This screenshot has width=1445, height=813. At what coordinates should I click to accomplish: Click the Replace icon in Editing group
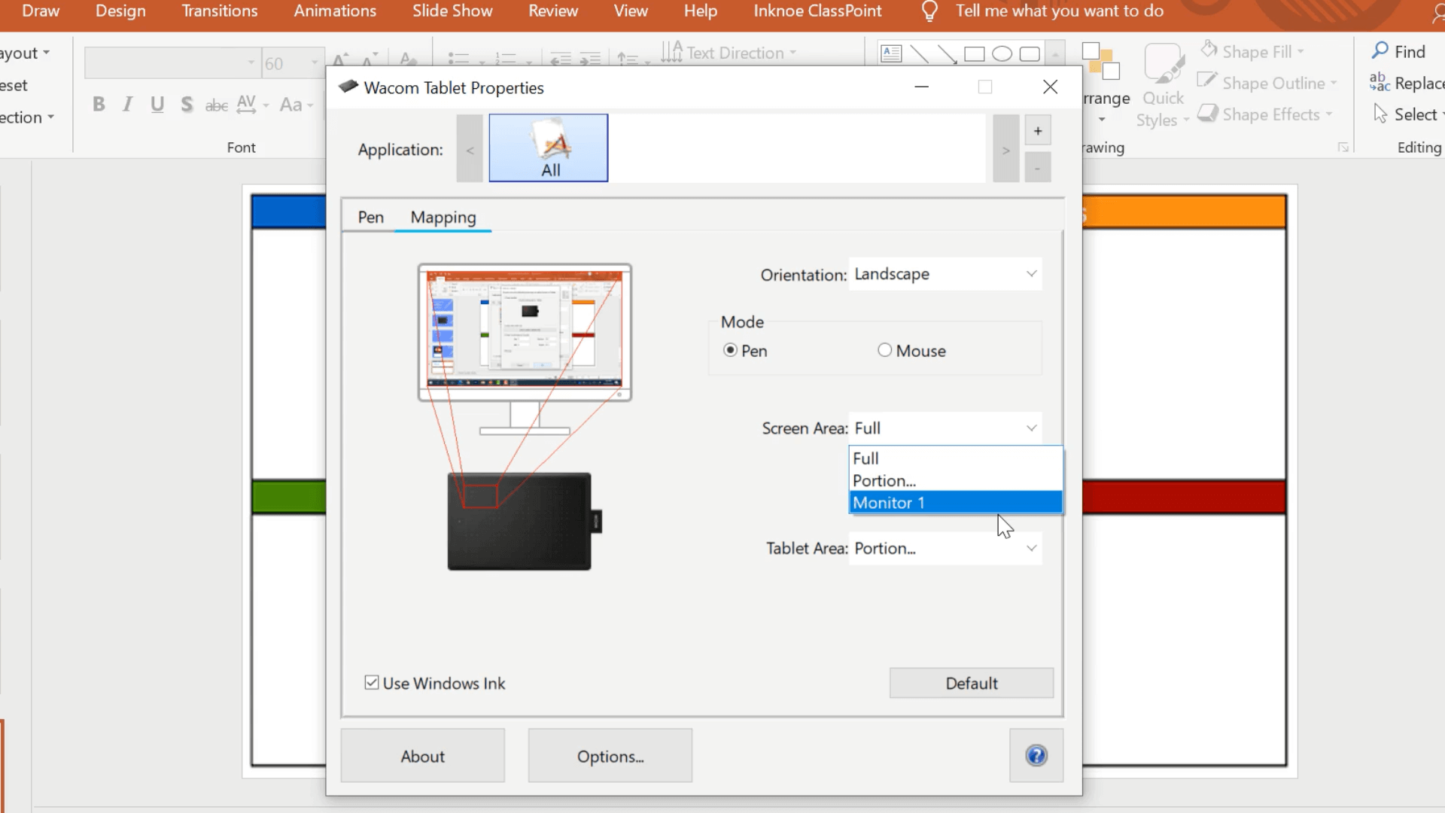(1380, 82)
